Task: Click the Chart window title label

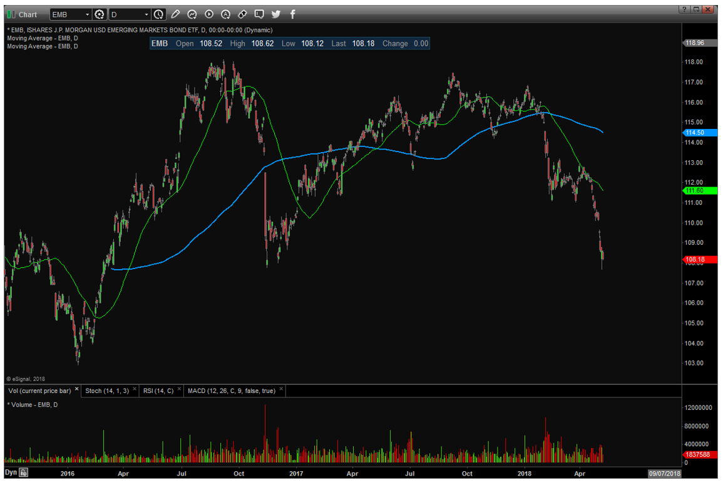Action: click(28, 15)
